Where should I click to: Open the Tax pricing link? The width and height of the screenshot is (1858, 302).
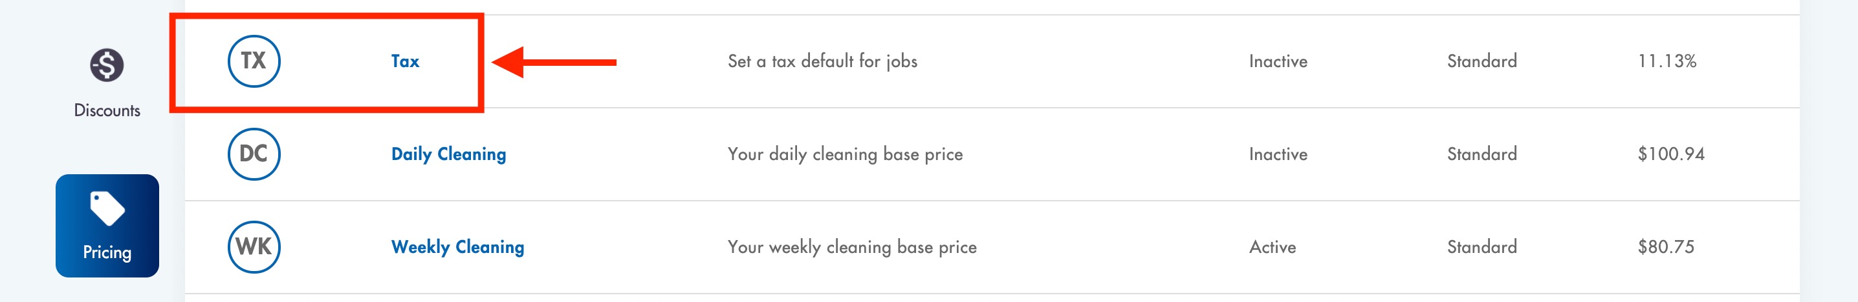tap(406, 61)
